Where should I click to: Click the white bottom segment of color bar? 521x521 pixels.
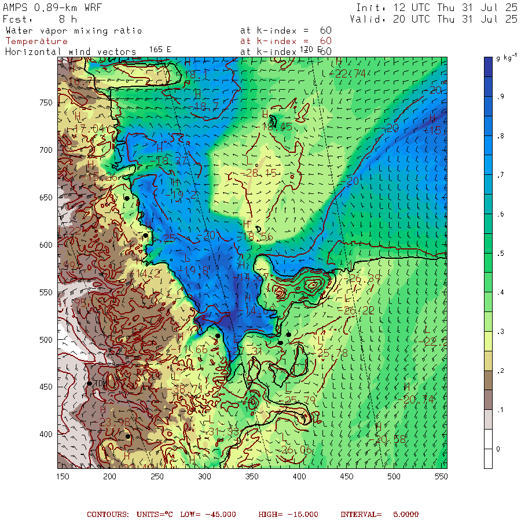click(x=488, y=458)
